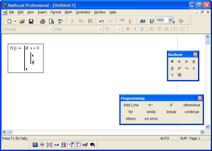The width and height of the screenshot is (212, 151).
Task: Set Align Left text alignment
Action: click(x=152, y=29)
